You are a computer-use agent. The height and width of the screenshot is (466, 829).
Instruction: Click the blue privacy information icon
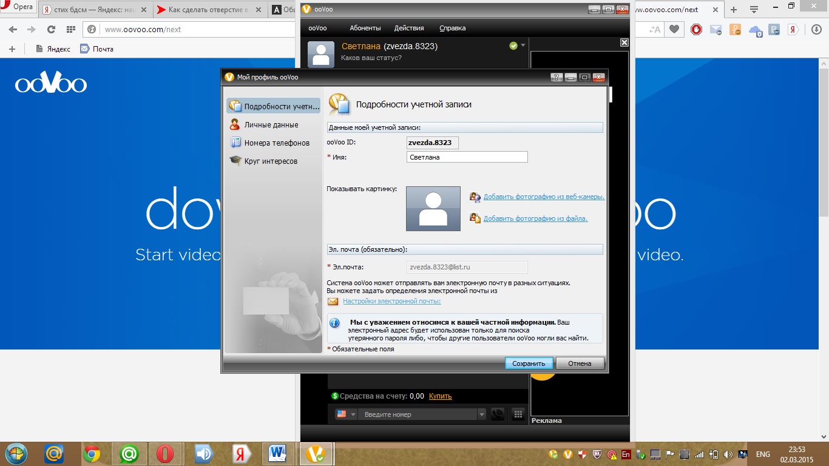coord(334,323)
